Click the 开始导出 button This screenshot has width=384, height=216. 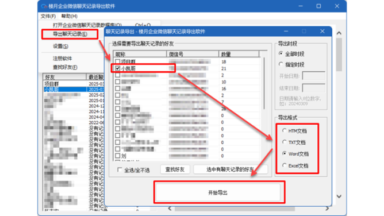[218, 193]
